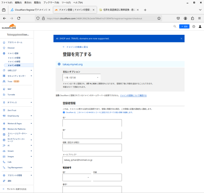Open Firefox application hamburger menu
Viewport: 204px width, 193px height.
(x=200, y=18)
